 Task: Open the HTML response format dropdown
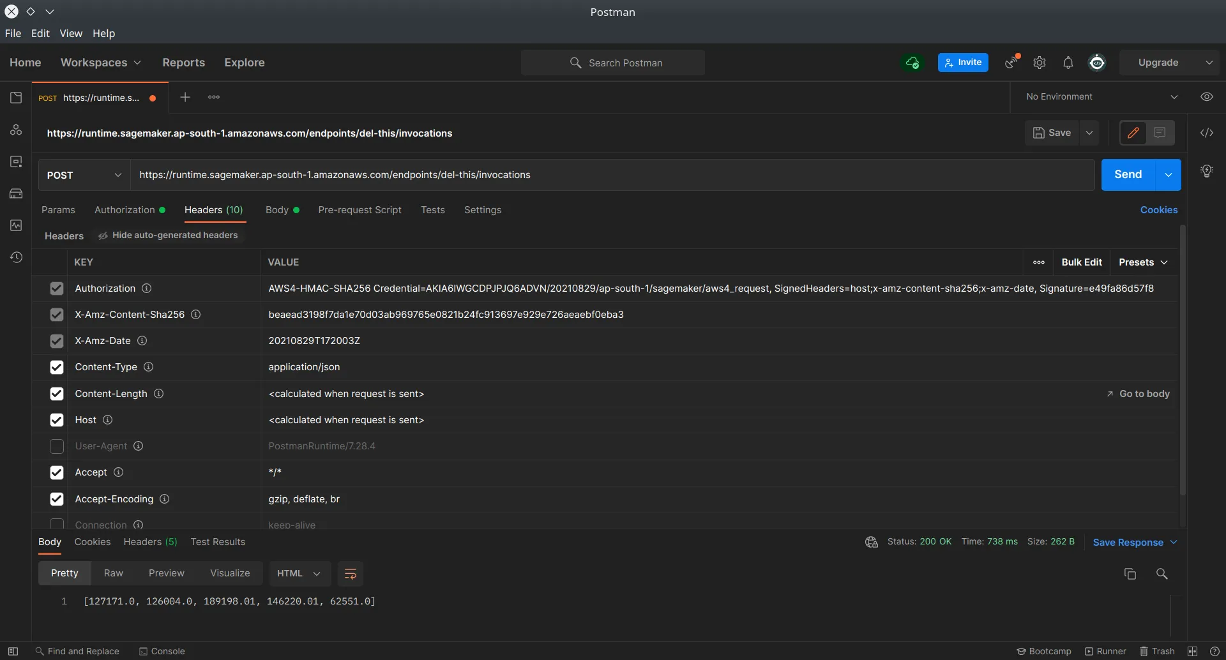tap(299, 574)
